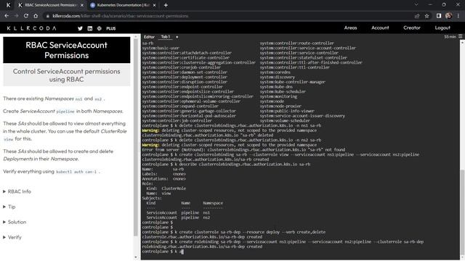This screenshot has width=465, height=261.
Task: Close the Kubernetes Documentation browser tab
Action: click(x=154, y=5)
